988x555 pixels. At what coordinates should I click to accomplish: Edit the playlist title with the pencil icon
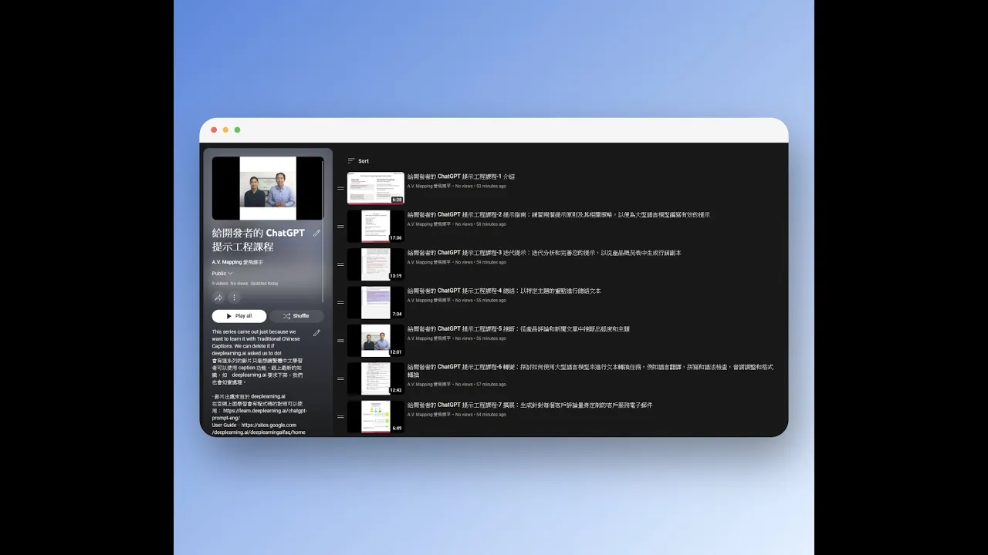click(x=316, y=233)
